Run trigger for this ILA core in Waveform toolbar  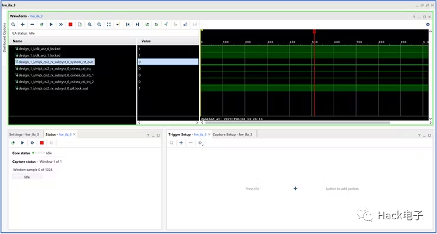[51, 25]
